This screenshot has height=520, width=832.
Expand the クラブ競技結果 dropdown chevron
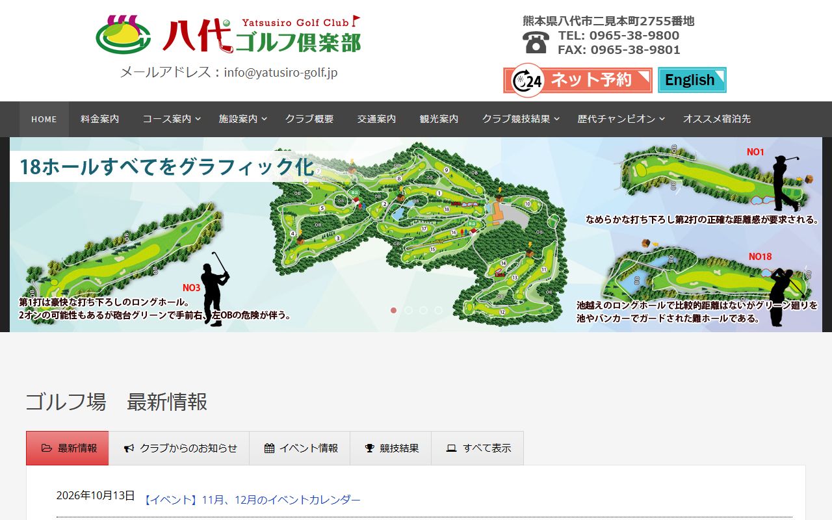557,119
